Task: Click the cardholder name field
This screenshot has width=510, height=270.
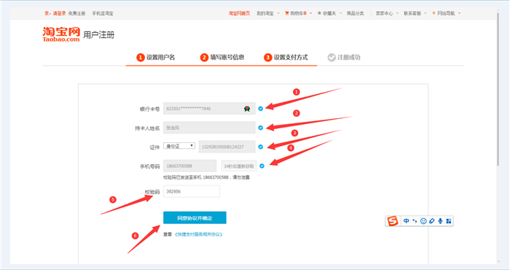Action: pyautogui.click(x=209, y=128)
